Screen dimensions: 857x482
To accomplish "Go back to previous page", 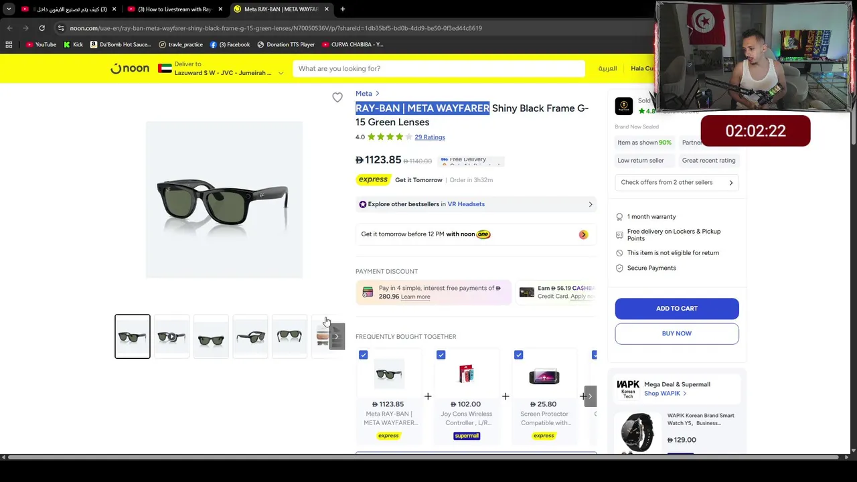I will (x=9, y=28).
